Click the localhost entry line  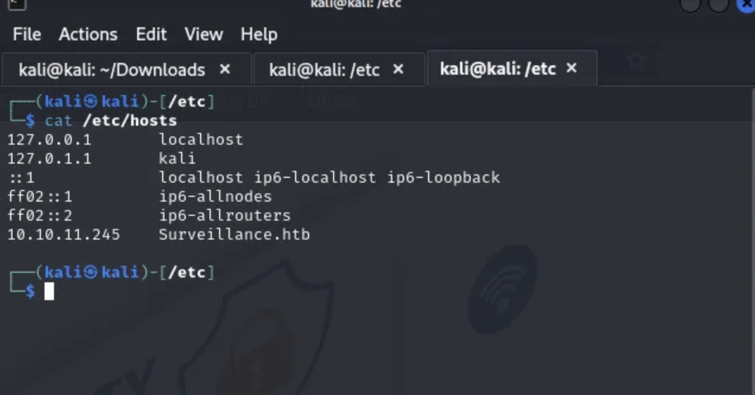point(200,139)
